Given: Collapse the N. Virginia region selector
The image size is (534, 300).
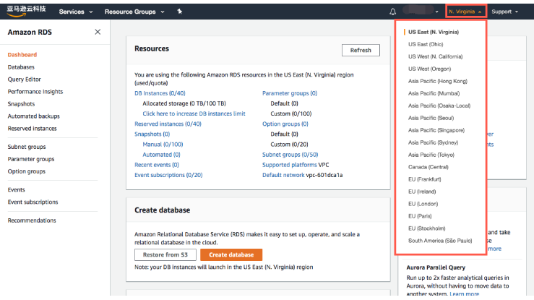Looking at the screenshot, I should [x=465, y=12].
